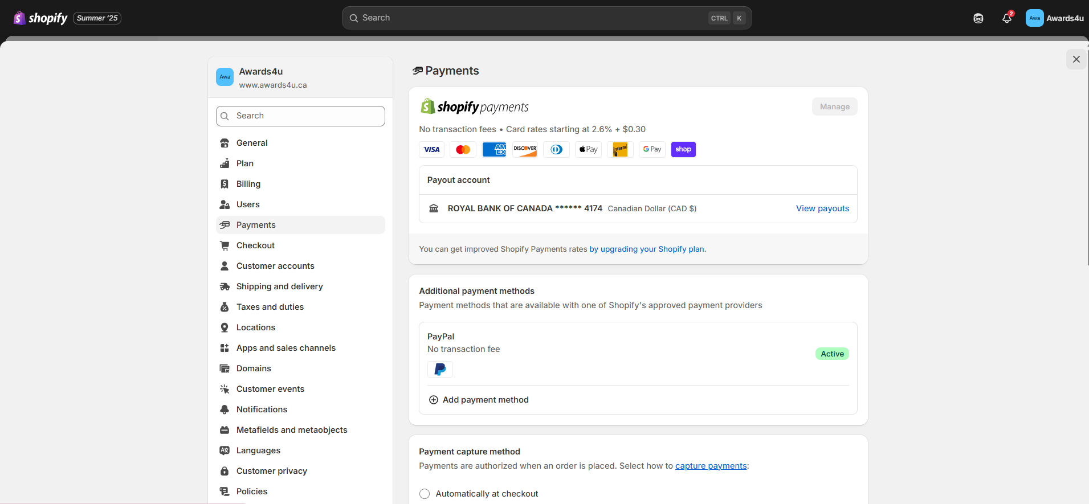This screenshot has width=1089, height=504.
Task: Click the PayPal logo icon
Action: pos(440,369)
